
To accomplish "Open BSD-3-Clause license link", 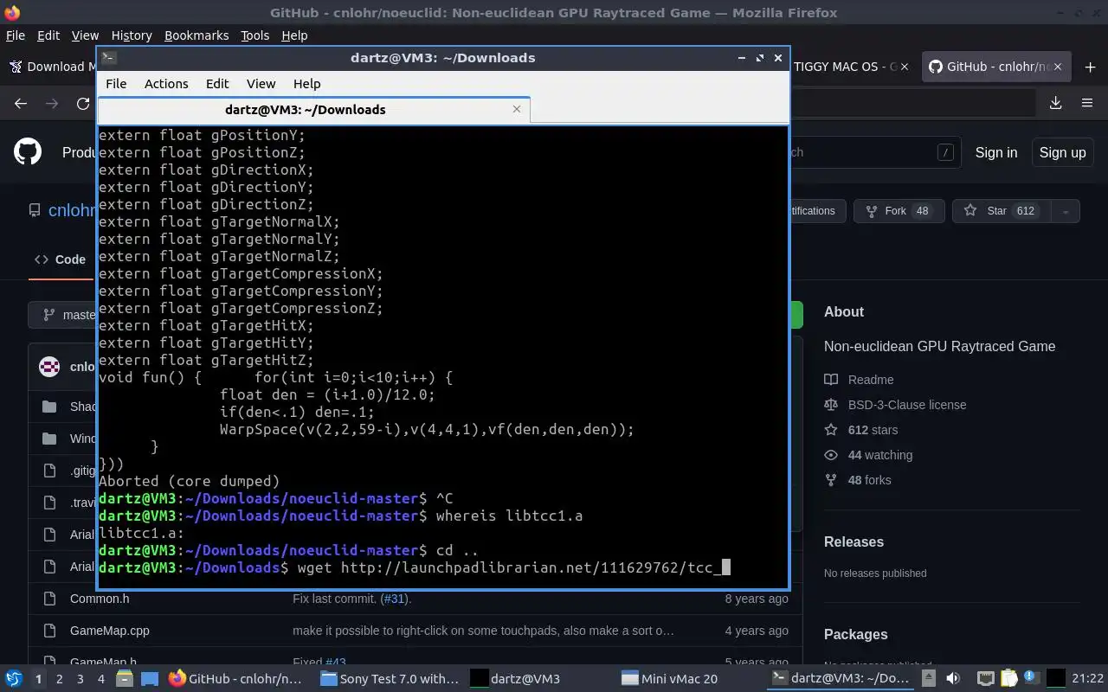I will pyautogui.click(x=907, y=405).
